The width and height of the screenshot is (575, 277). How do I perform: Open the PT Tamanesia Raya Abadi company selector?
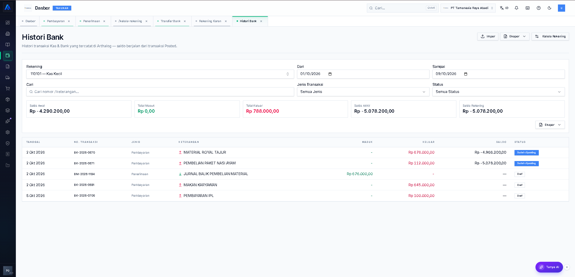pos(468,8)
